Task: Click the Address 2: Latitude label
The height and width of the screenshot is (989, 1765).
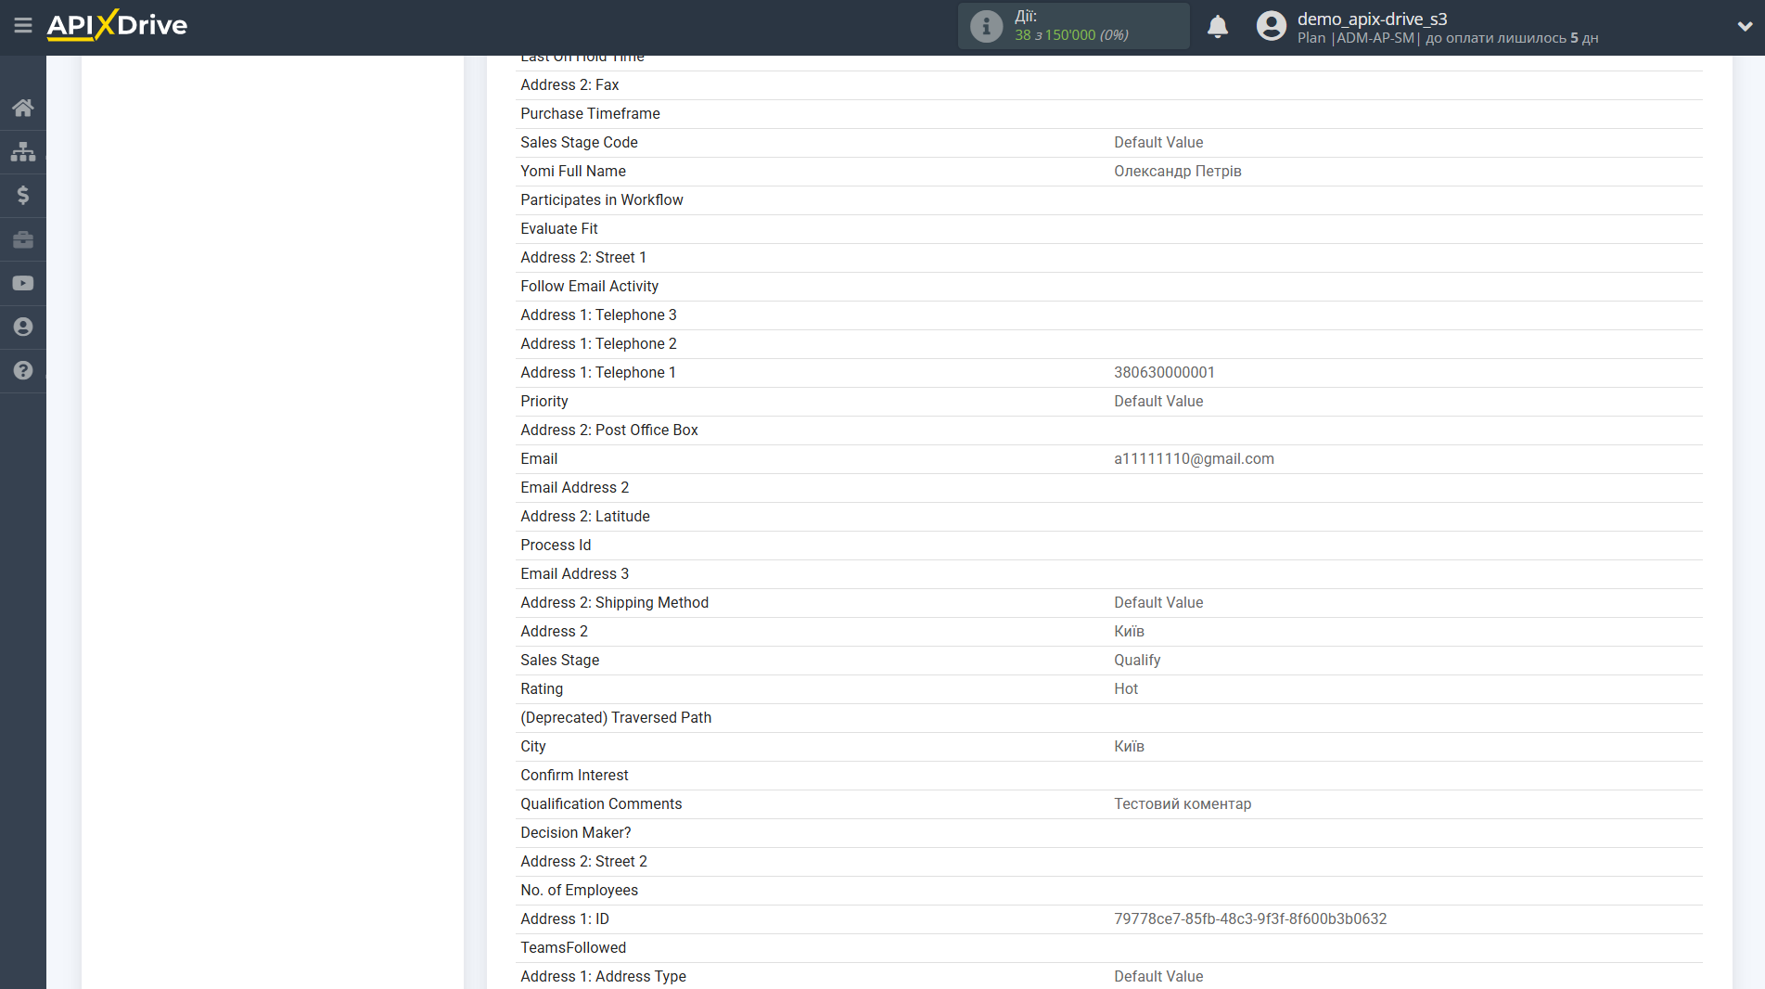Action: pos(585,516)
